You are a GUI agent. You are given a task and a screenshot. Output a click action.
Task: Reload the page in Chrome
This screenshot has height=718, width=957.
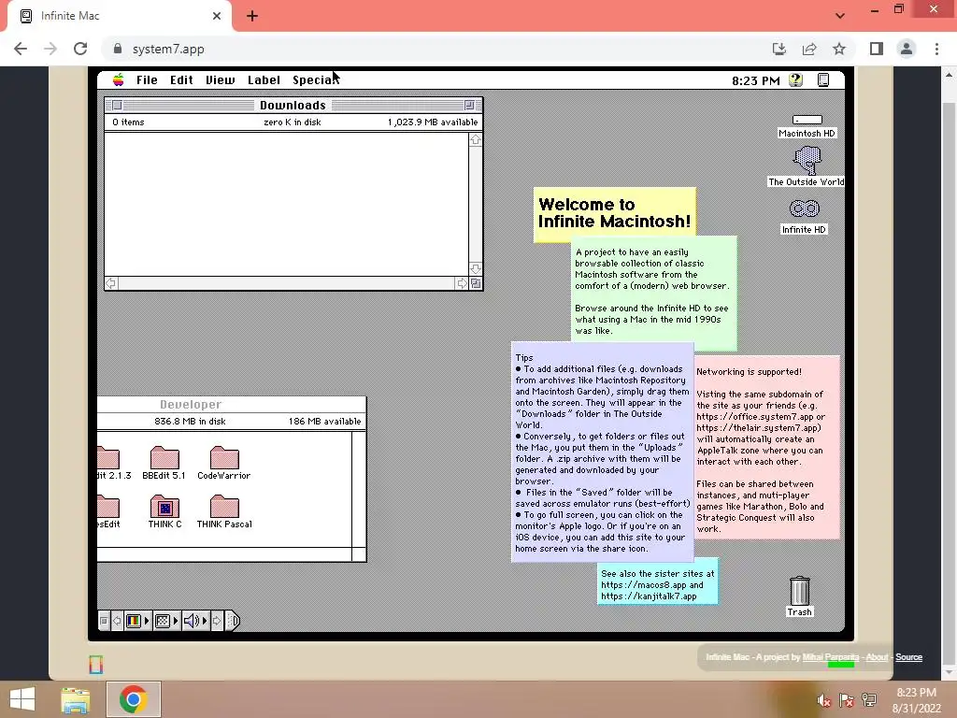click(x=80, y=49)
